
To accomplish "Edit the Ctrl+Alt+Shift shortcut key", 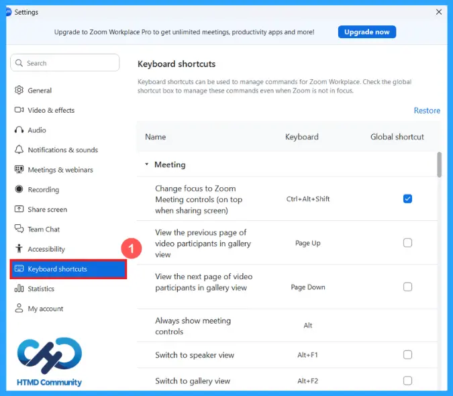I will (307, 199).
